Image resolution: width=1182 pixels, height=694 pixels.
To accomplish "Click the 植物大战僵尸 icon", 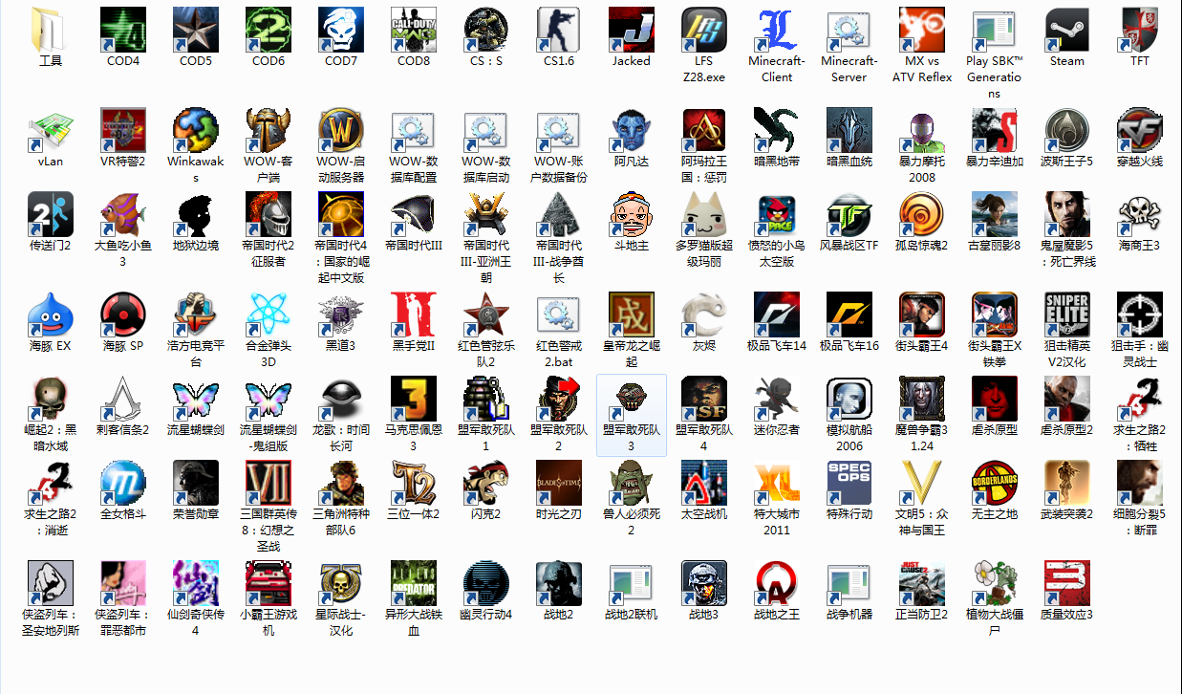I will (x=994, y=584).
